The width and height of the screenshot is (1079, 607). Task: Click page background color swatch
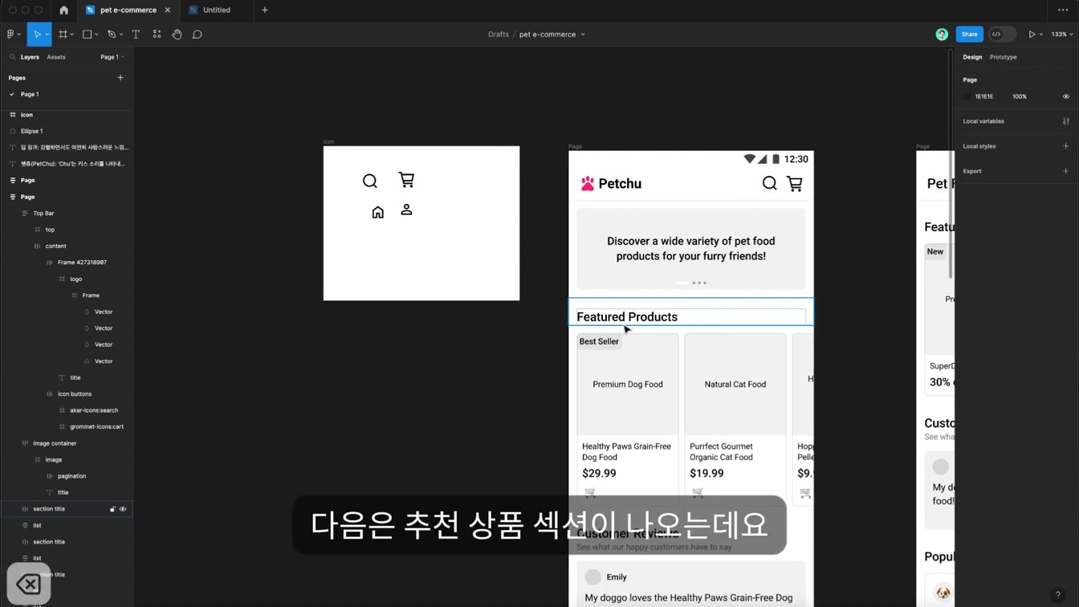[967, 96]
